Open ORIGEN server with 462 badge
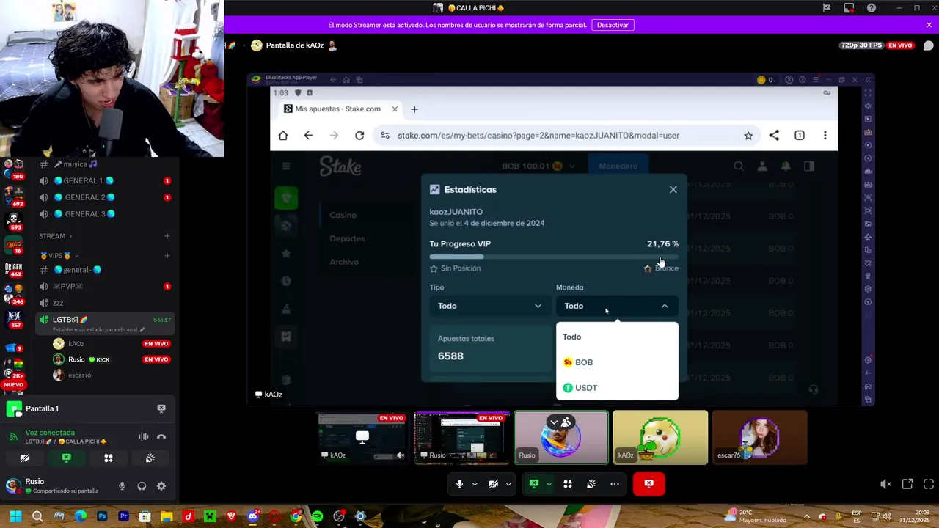939x528 pixels. (x=13, y=269)
